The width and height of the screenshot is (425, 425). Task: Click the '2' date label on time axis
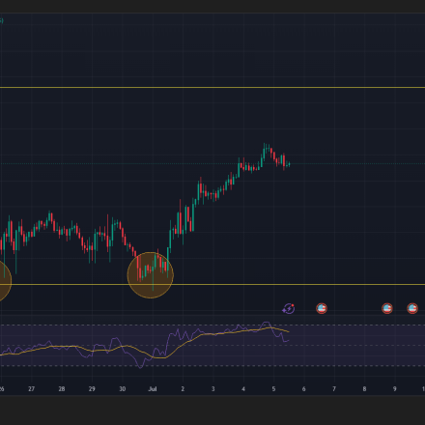tap(183, 389)
